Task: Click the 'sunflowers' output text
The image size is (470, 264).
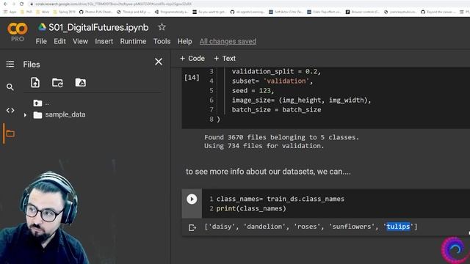Action: coord(351,227)
